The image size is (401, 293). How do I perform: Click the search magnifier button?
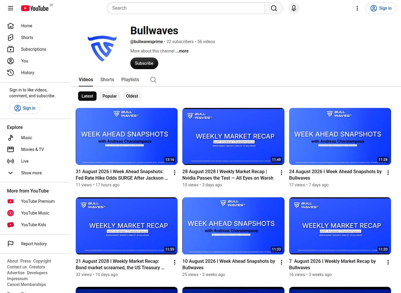click(274, 8)
